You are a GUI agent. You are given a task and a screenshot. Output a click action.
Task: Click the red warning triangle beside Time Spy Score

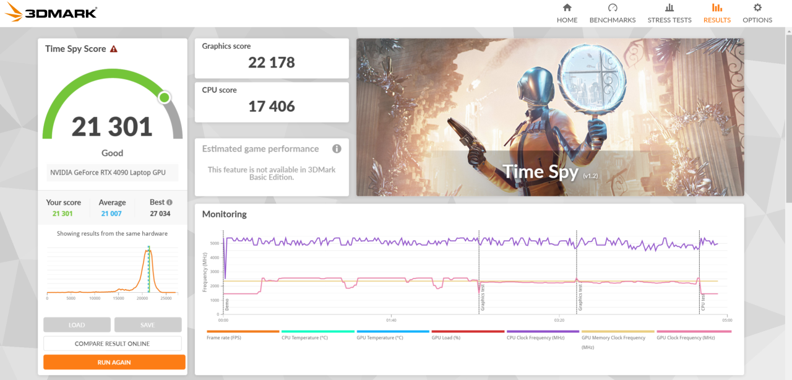(x=114, y=49)
